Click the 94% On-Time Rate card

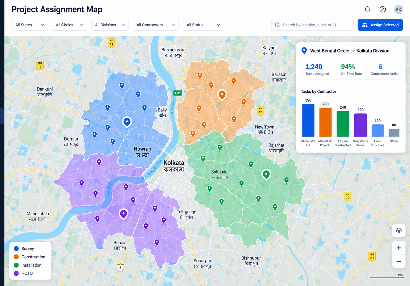pyautogui.click(x=351, y=69)
